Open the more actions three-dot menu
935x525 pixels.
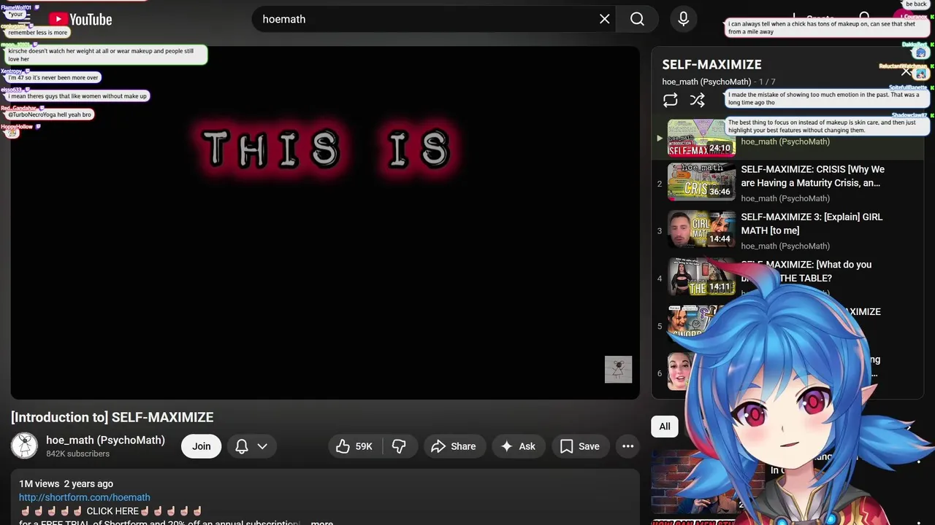point(627,446)
